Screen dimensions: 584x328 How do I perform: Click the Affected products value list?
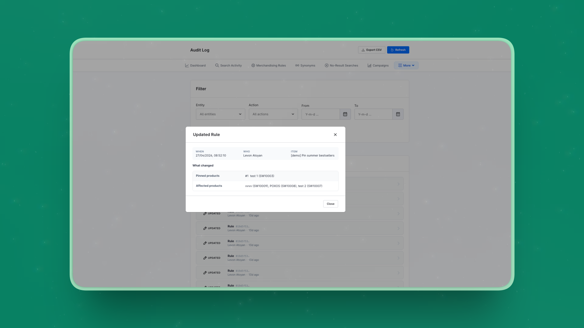(x=283, y=186)
